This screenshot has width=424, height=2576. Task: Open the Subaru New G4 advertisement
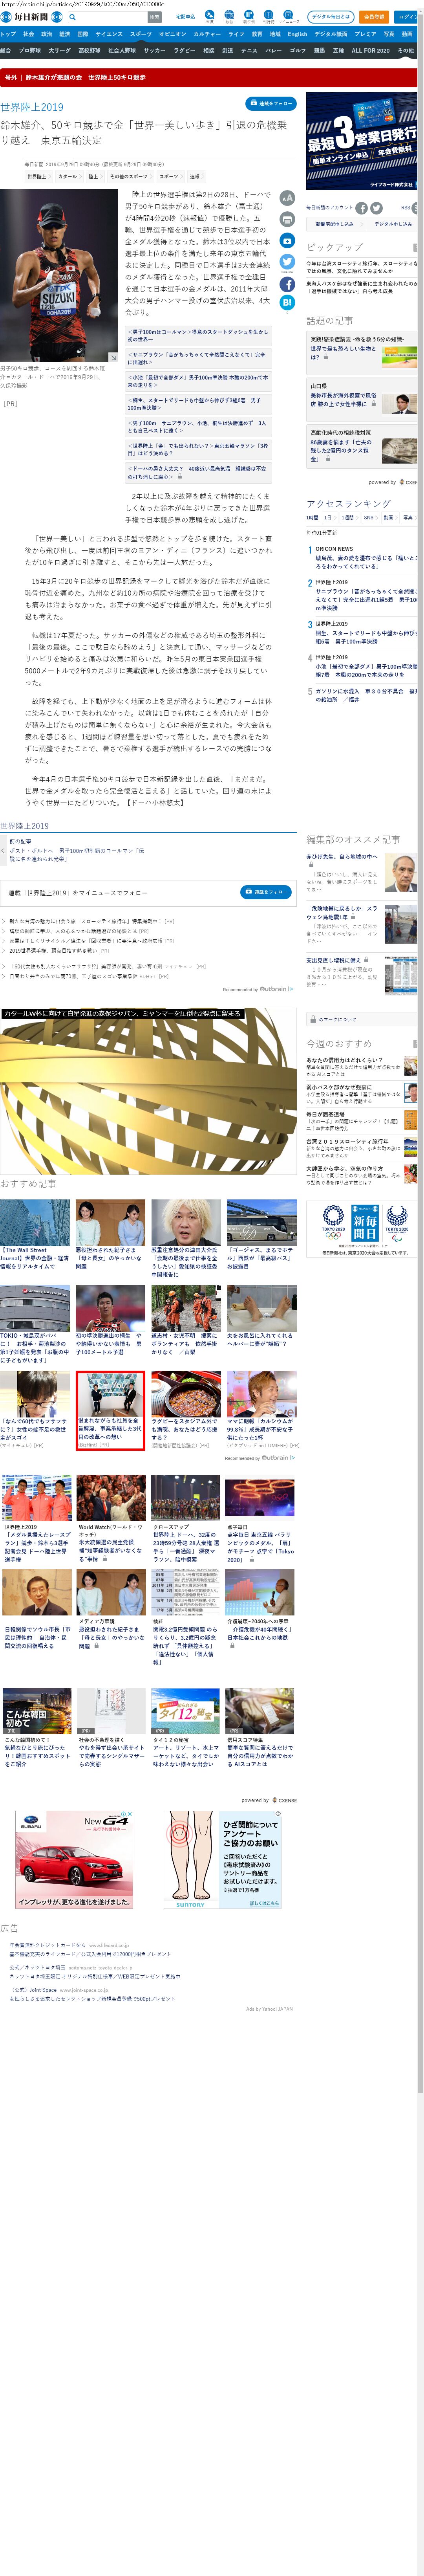point(74,1859)
